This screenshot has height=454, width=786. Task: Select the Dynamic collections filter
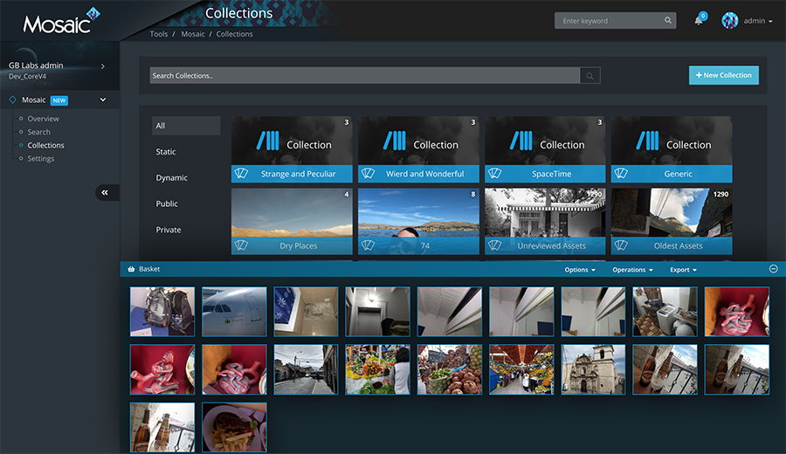point(172,178)
